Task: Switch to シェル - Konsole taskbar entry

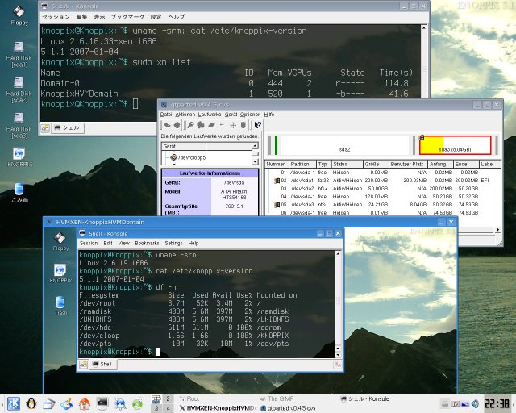Action: click(365, 398)
